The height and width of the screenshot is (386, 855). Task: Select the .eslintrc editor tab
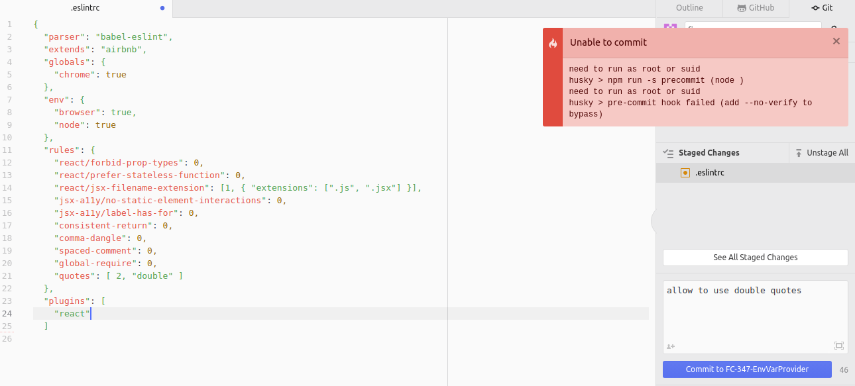tap(86, 9)
